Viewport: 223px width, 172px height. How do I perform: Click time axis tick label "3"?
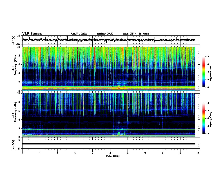click(75, 153)
